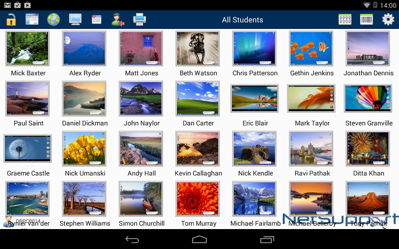
Task: Switch to the thumbnail grid view icon
Action: (x=345, y=20)
